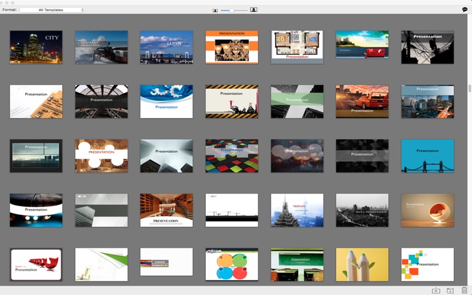Click the trash delete icon
The image size is (472, 295).
tap(464, 290)
